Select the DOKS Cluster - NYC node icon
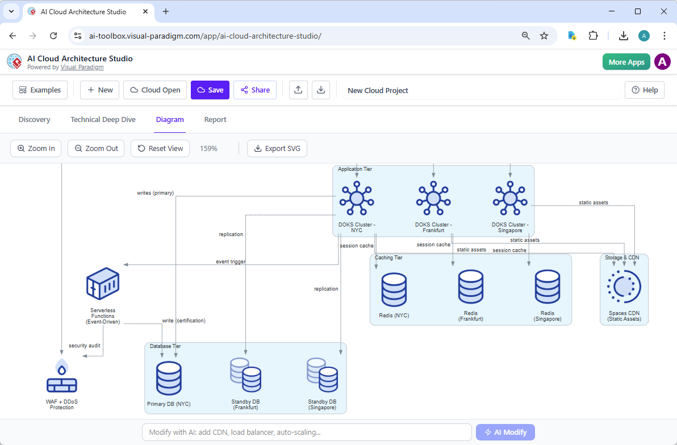The width and height of the screenshot is (677, 445). pyautogui.click(x=357, y=199)
